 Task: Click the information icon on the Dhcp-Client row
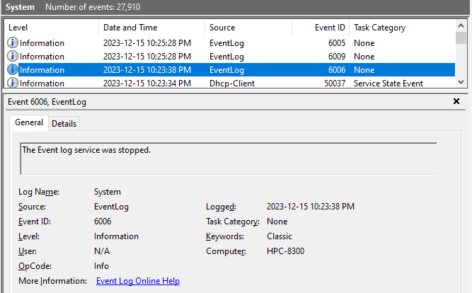coord(13,84)
